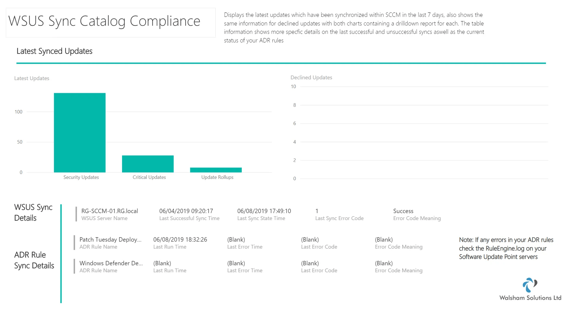Click the Update Rollups axis label

(x=217, y=177)
